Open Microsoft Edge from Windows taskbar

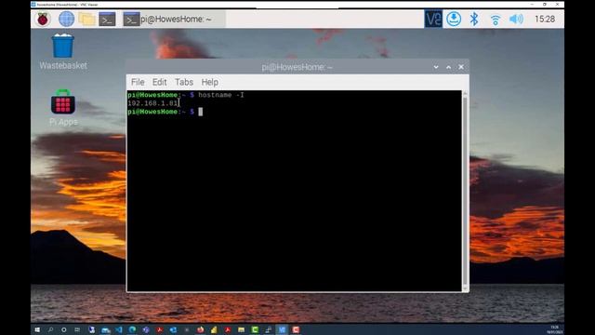[x=132, y=329]
